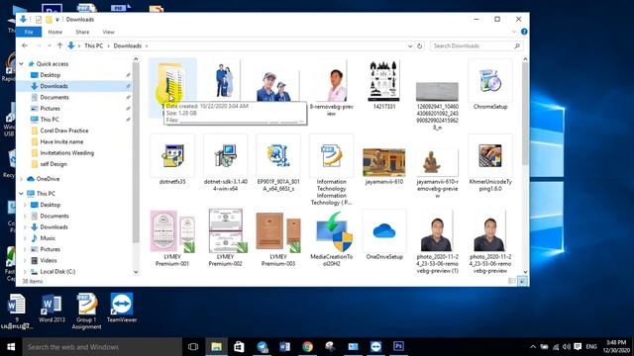Expand the address bar history dropdown

tap(410, 46)
